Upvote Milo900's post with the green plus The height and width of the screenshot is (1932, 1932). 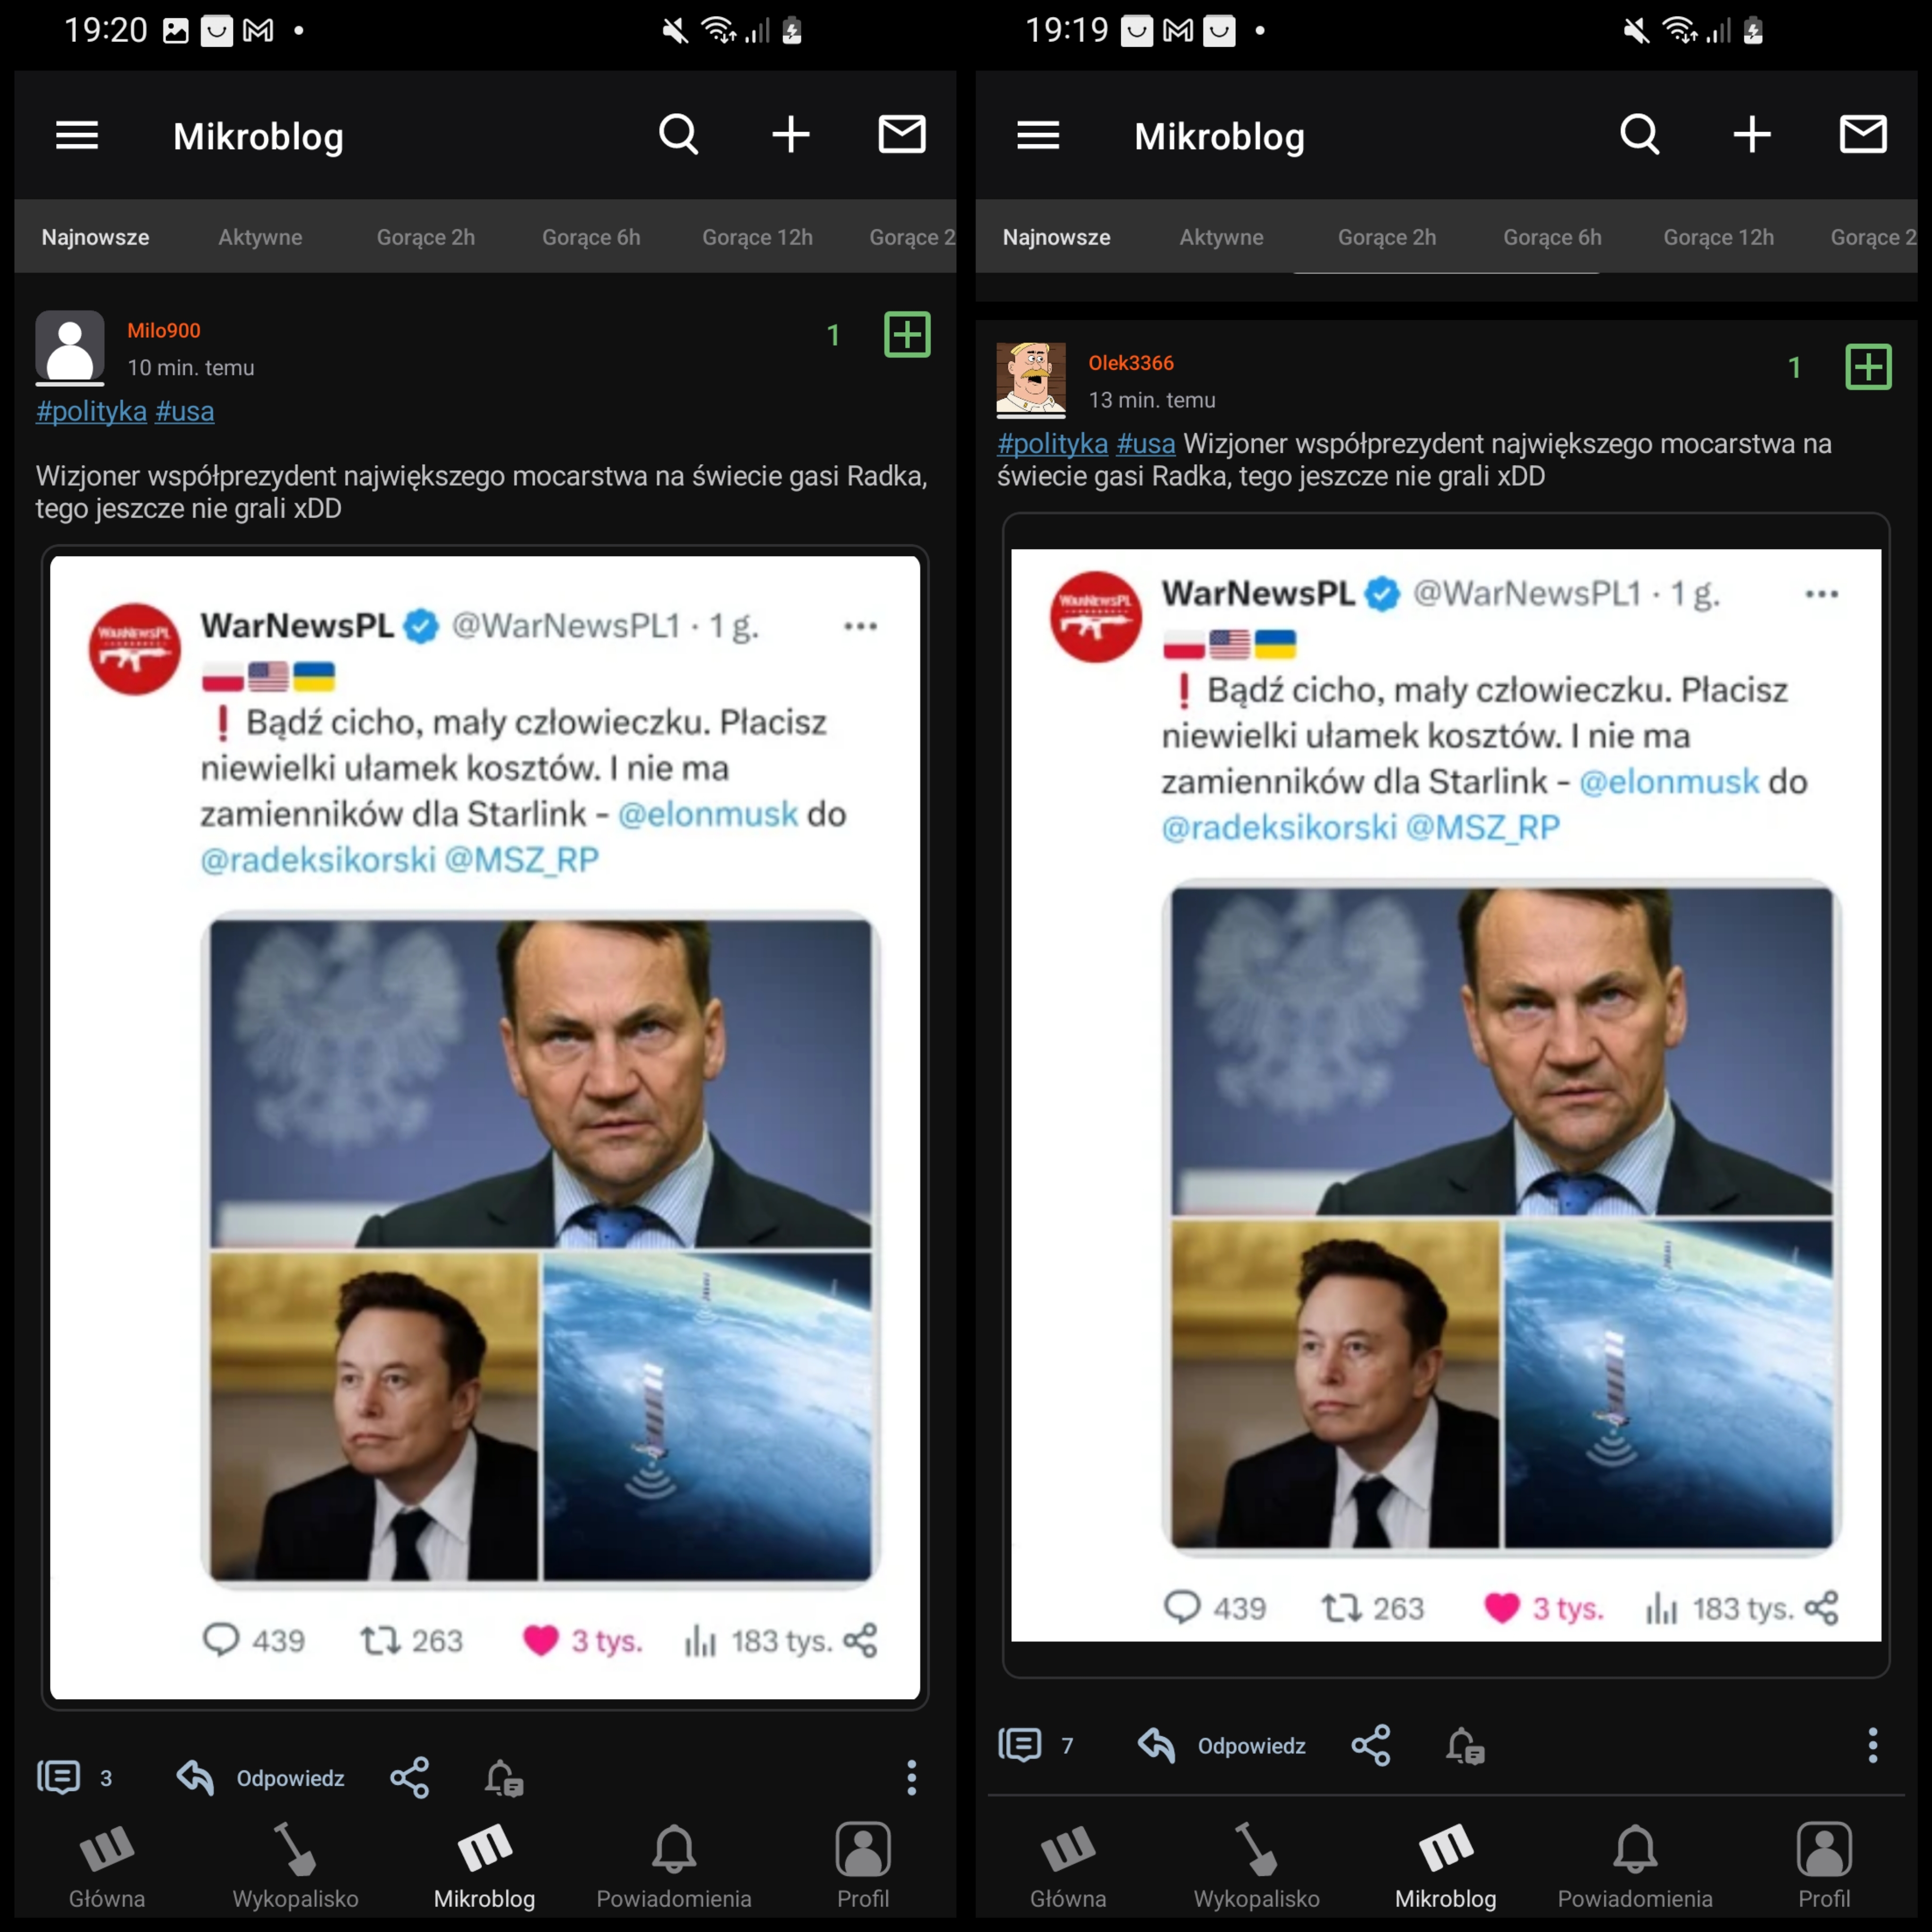[x=907, y=334]
